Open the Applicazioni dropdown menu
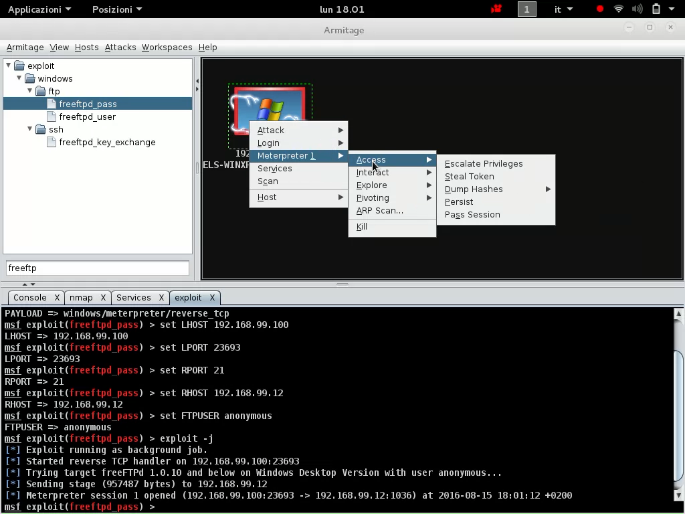 point(39,9)
